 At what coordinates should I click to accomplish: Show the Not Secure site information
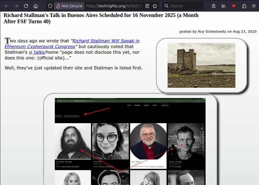tap(69, 6)
